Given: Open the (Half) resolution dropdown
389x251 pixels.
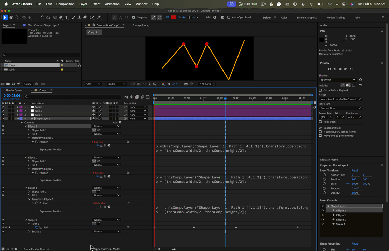Looking at the screenshot, I should pos(116,84).
